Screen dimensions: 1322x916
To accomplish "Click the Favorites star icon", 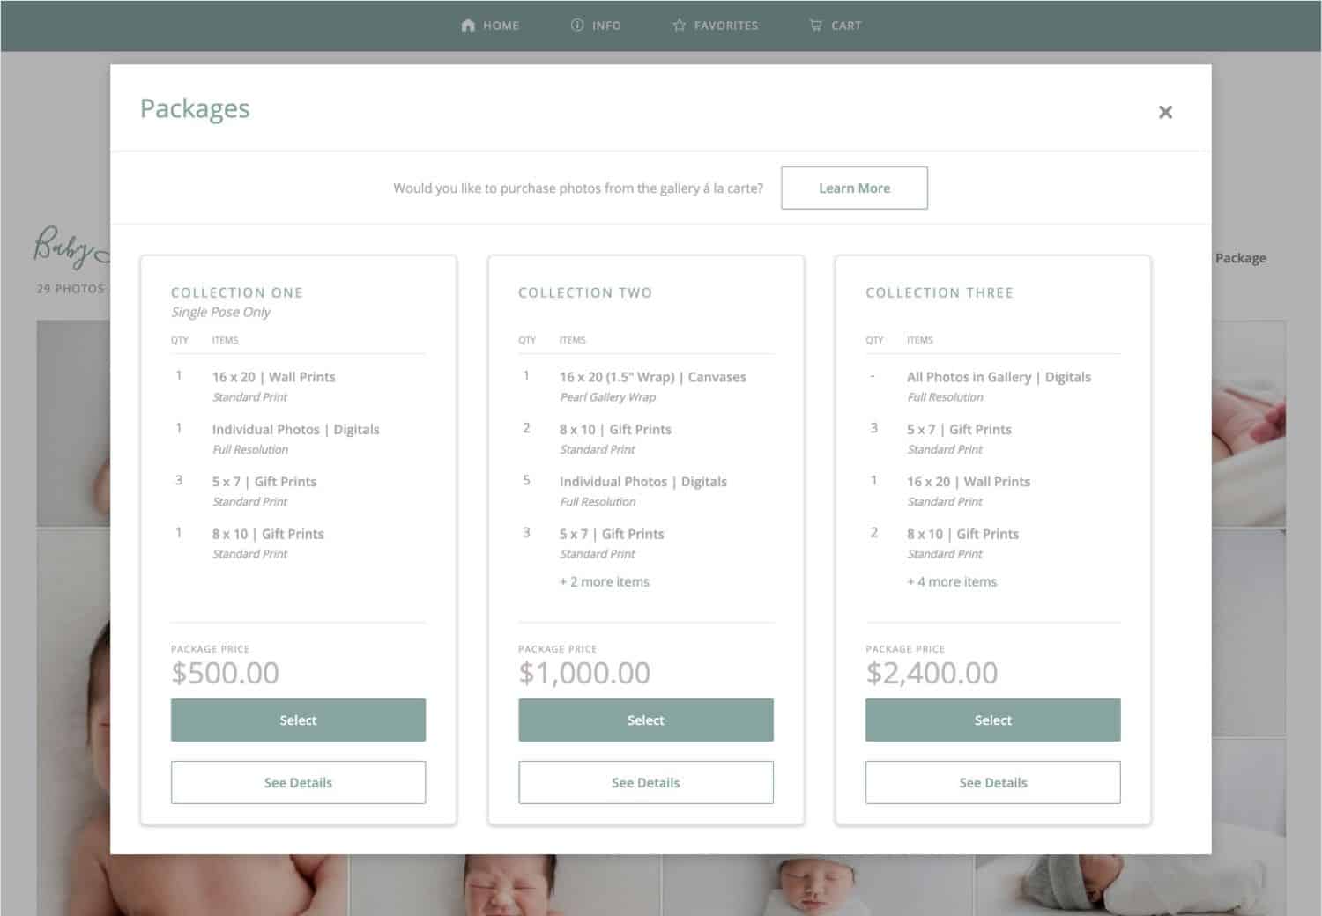I will pos(678,26).
